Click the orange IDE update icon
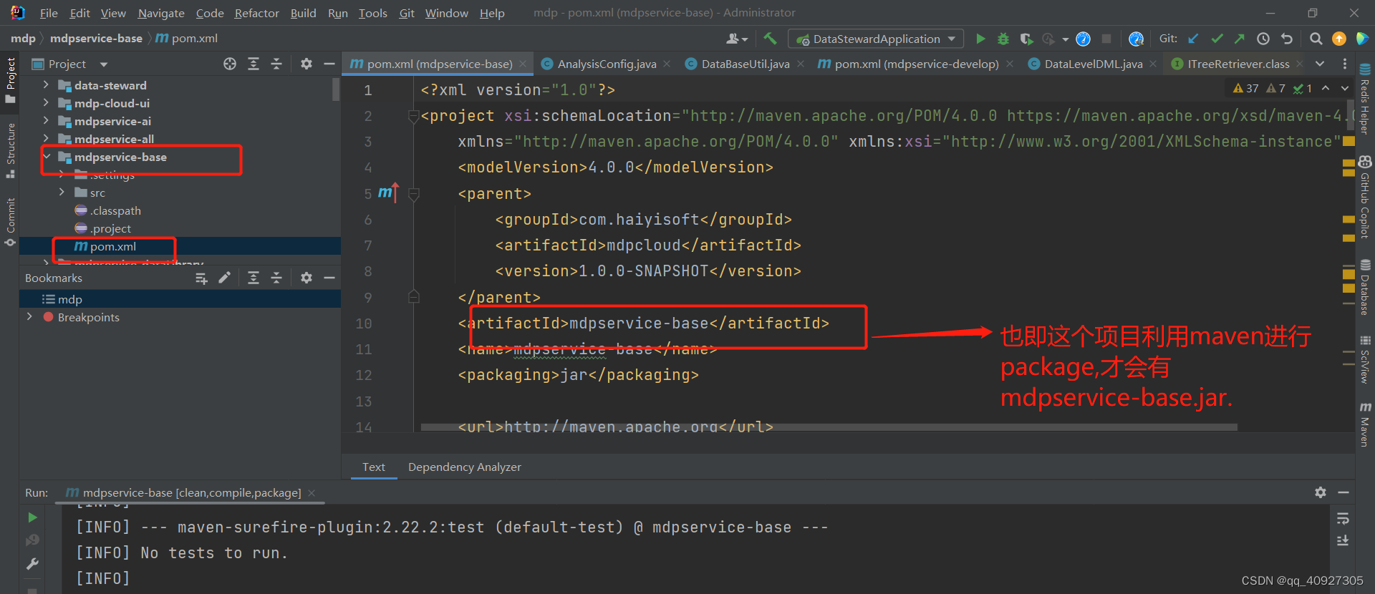 coord(1339,39)
